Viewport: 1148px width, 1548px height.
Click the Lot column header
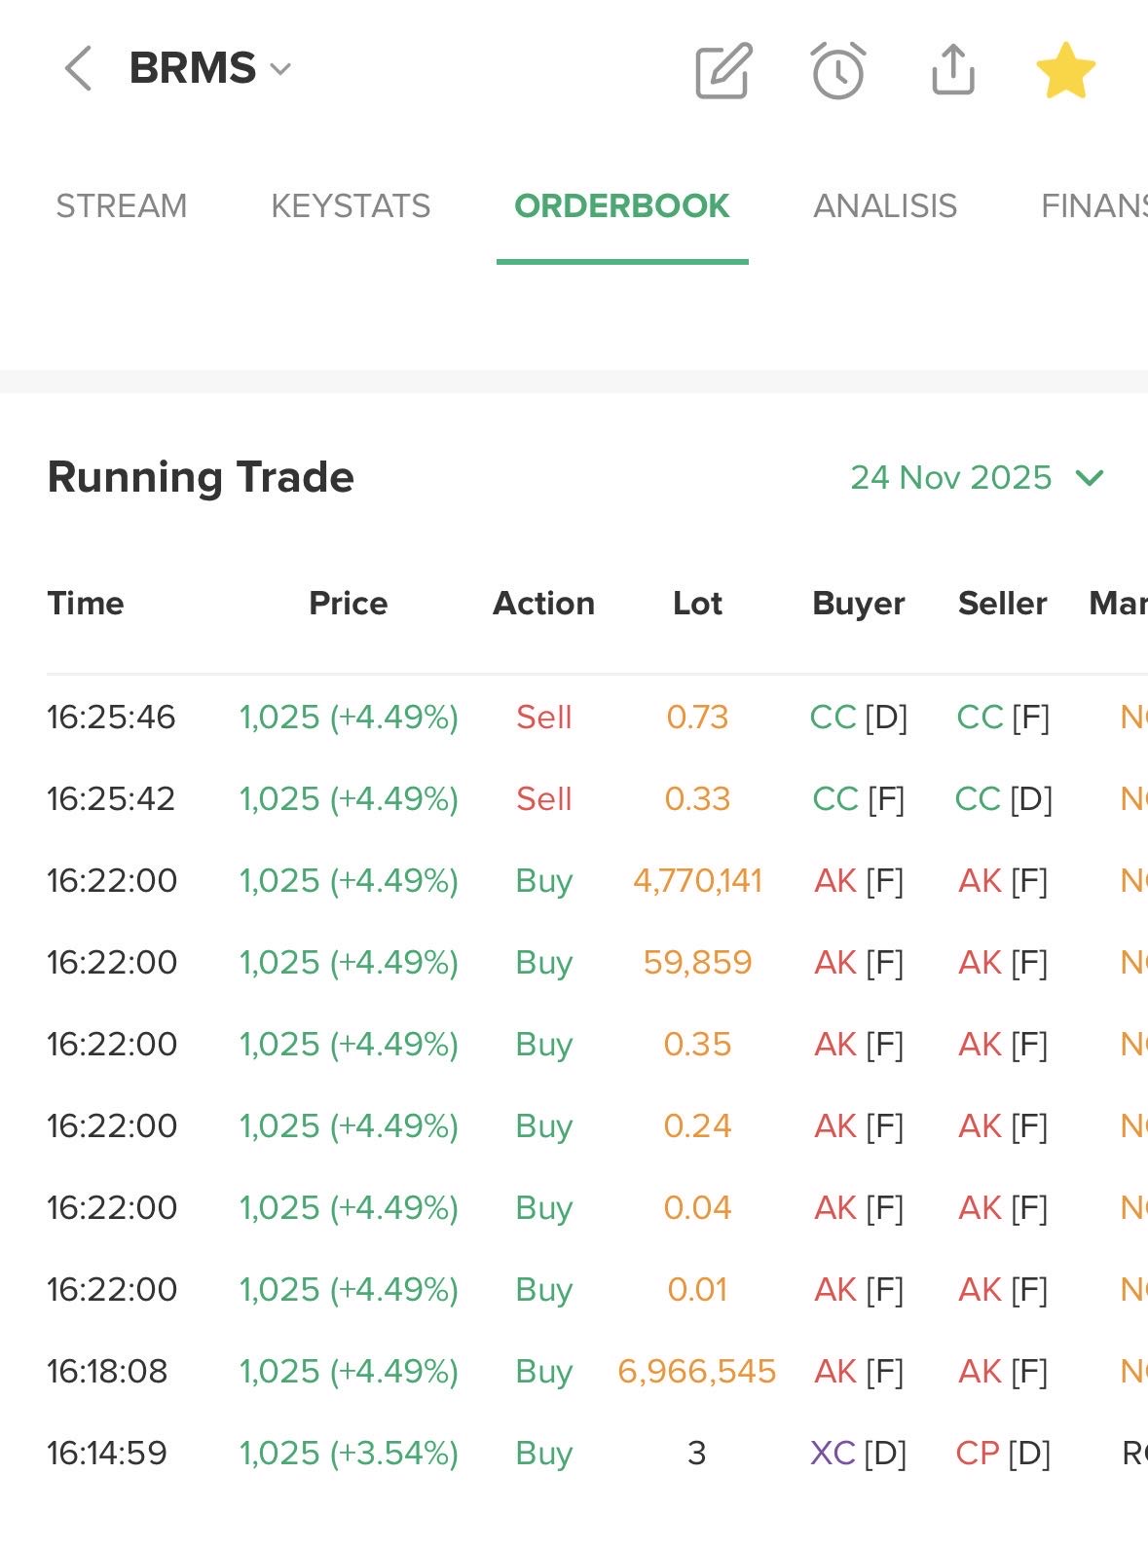[697, 604]
